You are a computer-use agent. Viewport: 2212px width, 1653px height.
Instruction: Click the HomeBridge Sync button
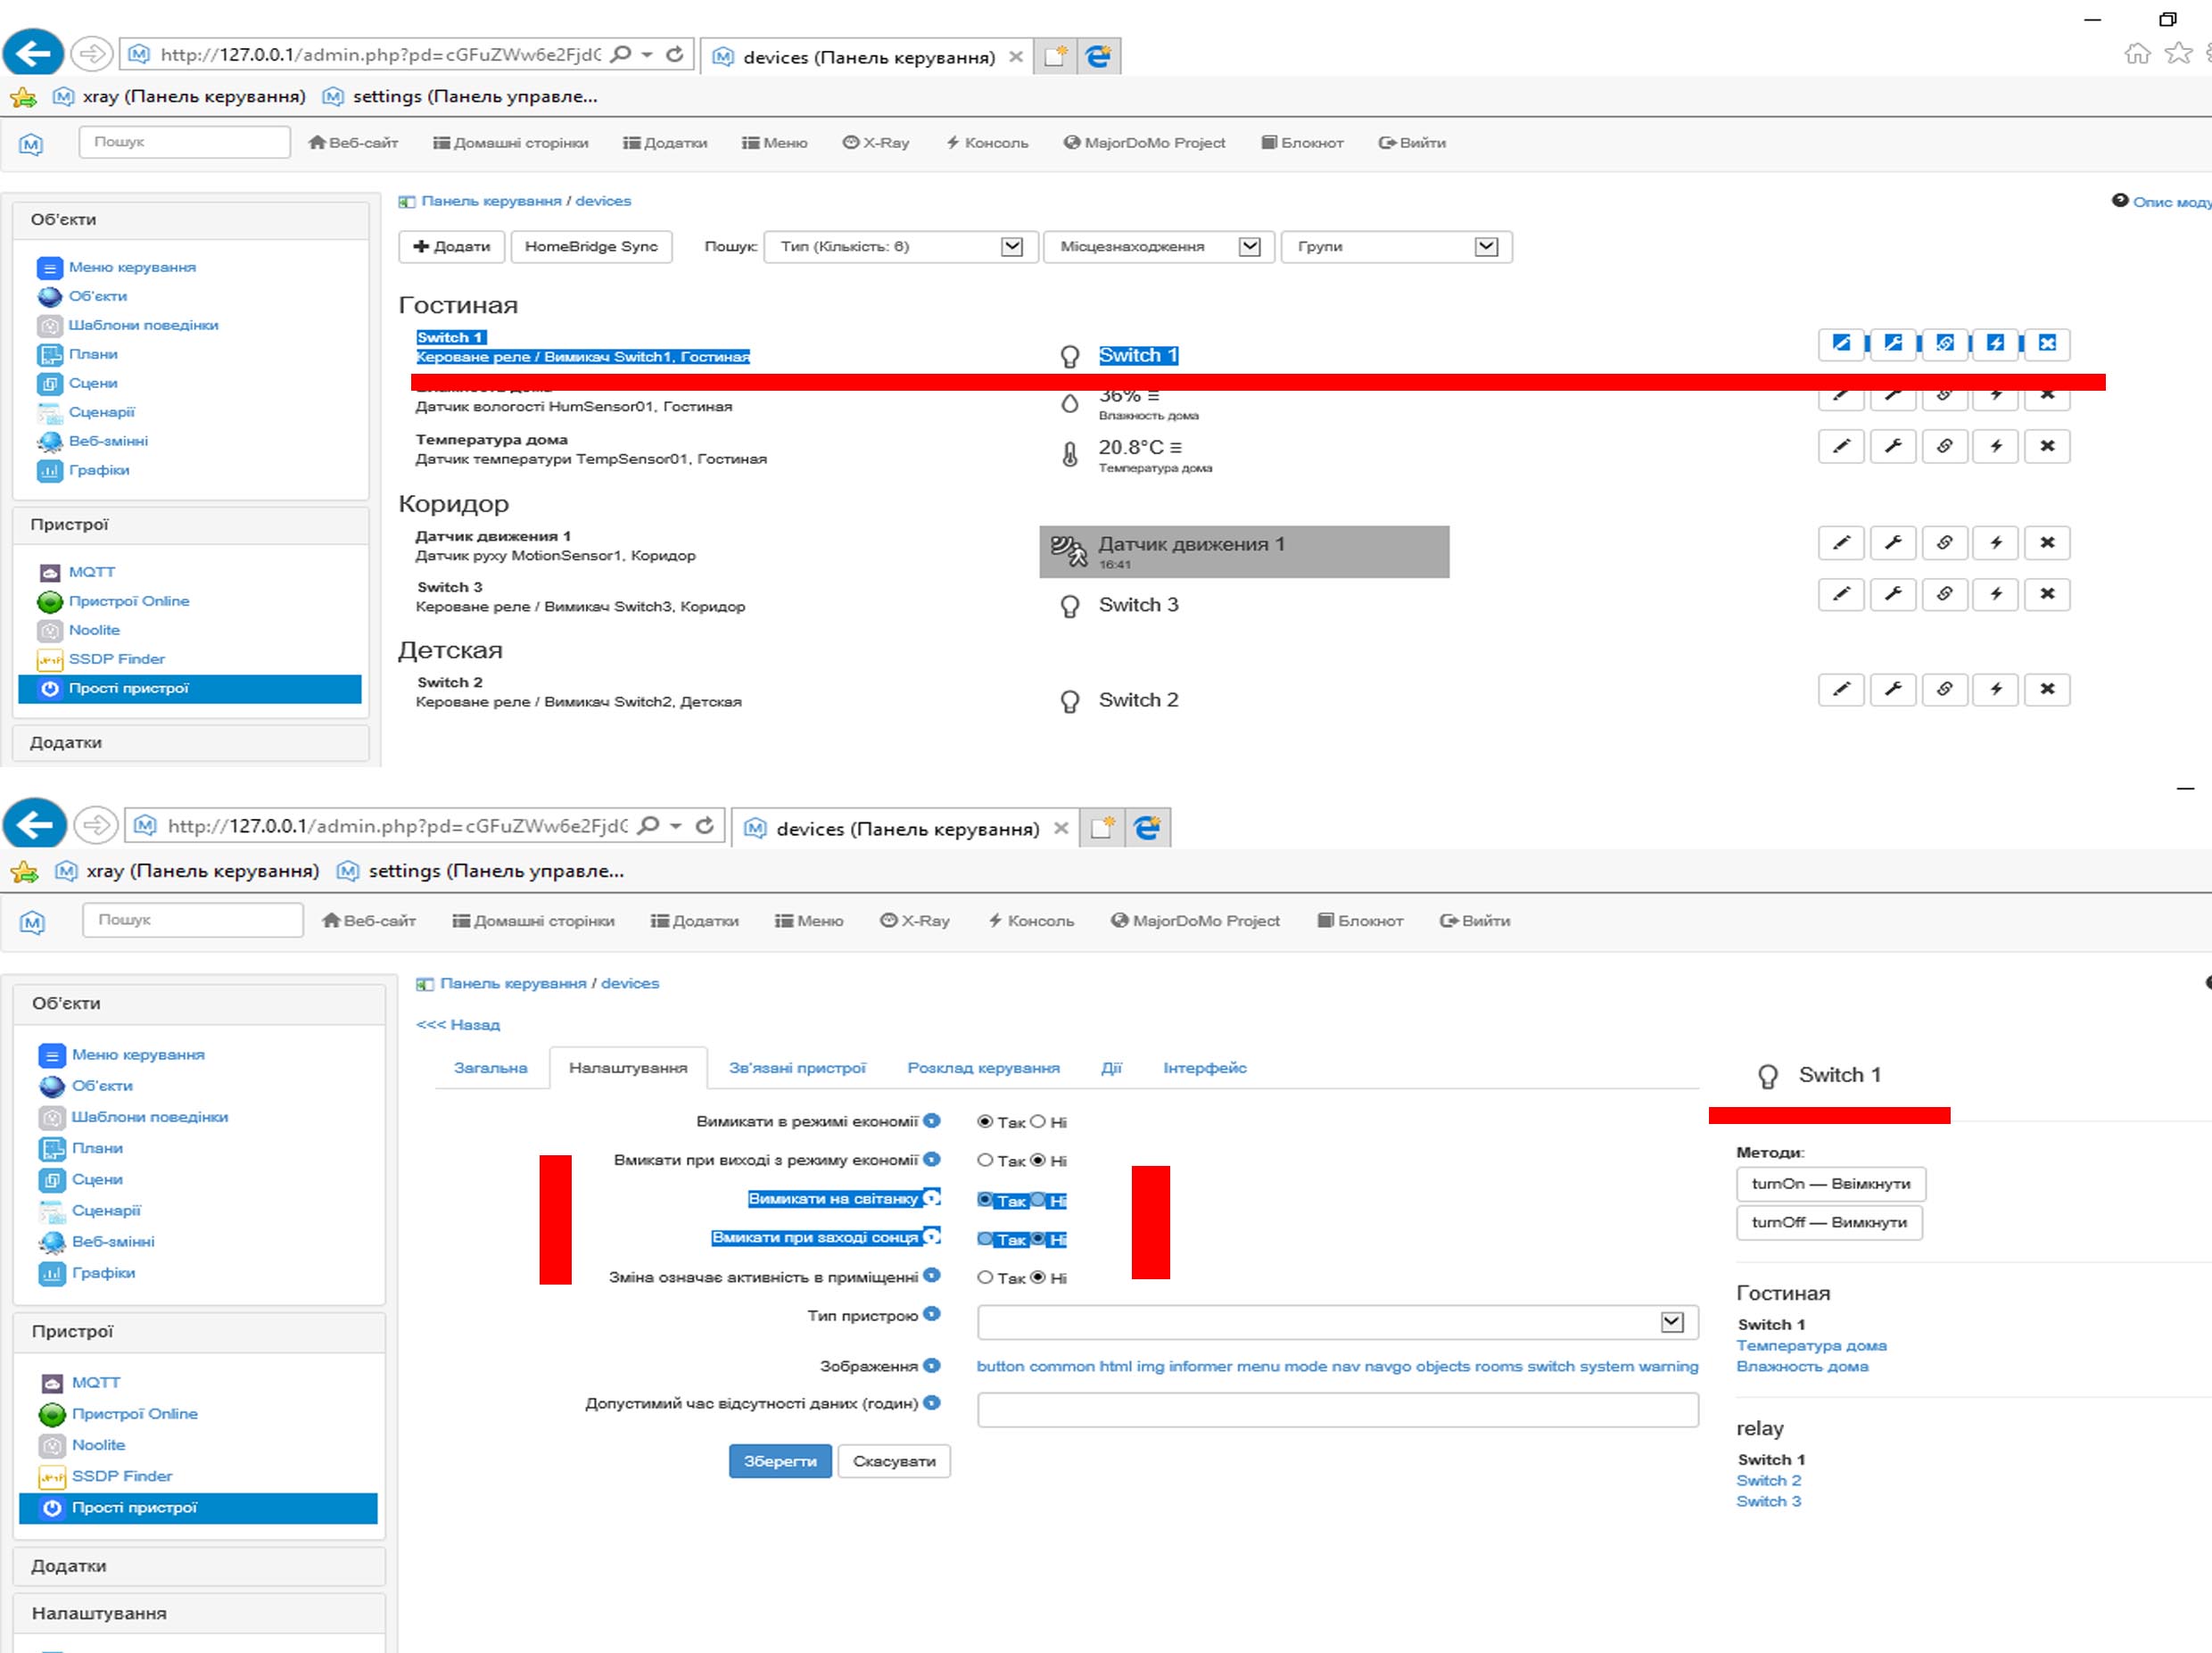[x=591, y=247]
